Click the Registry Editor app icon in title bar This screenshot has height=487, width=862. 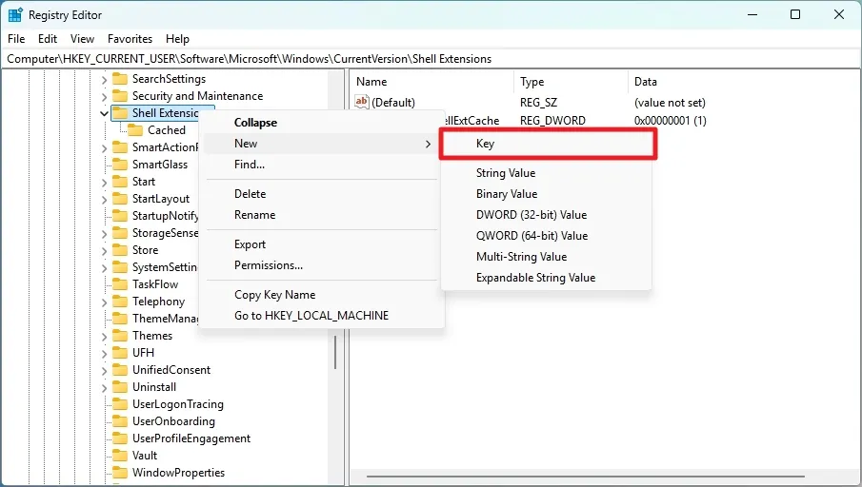coord(15,15)
